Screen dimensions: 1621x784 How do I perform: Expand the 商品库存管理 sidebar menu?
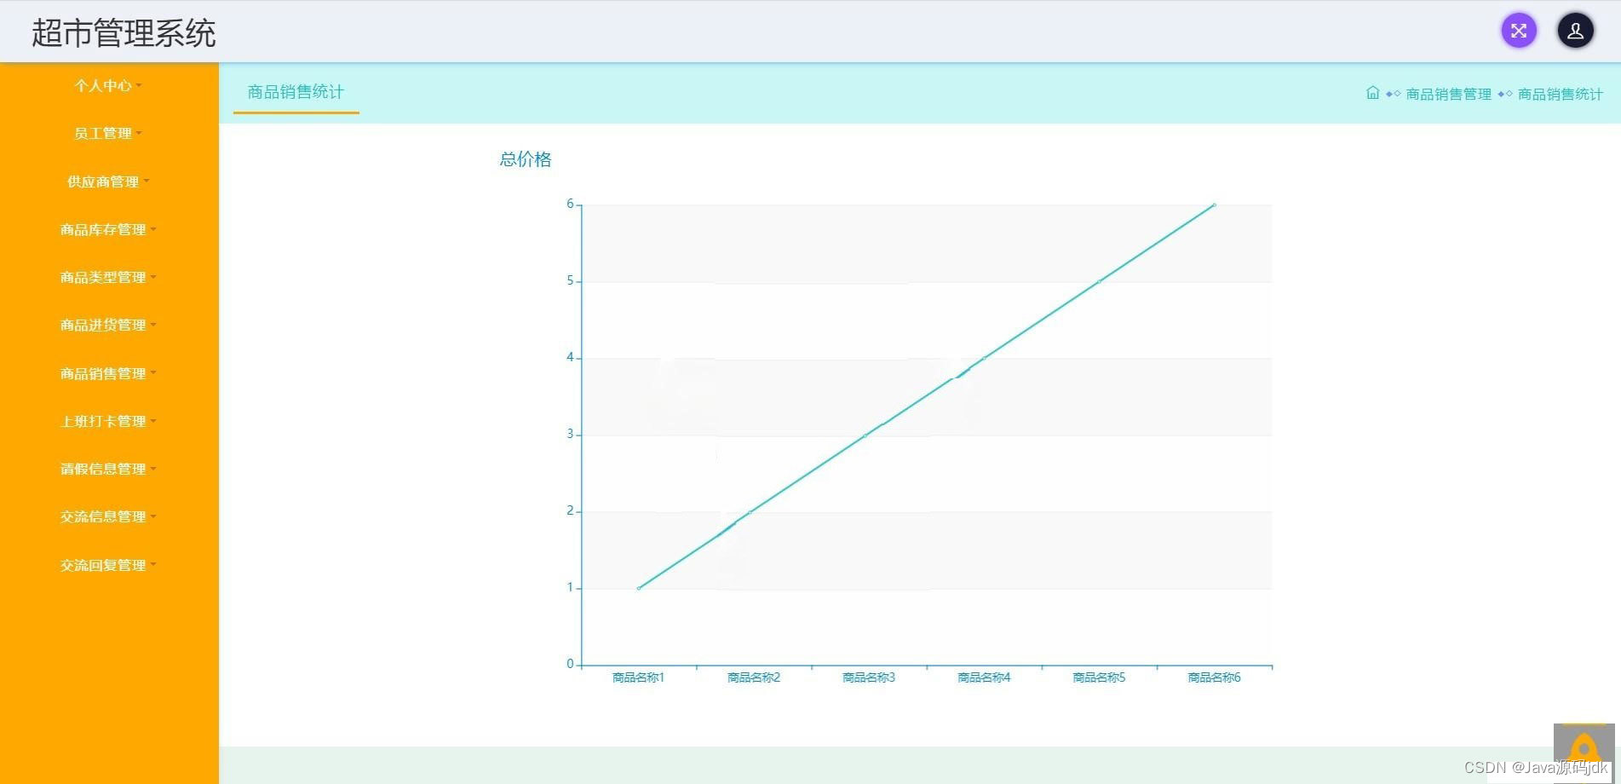(x=109, y=229)
